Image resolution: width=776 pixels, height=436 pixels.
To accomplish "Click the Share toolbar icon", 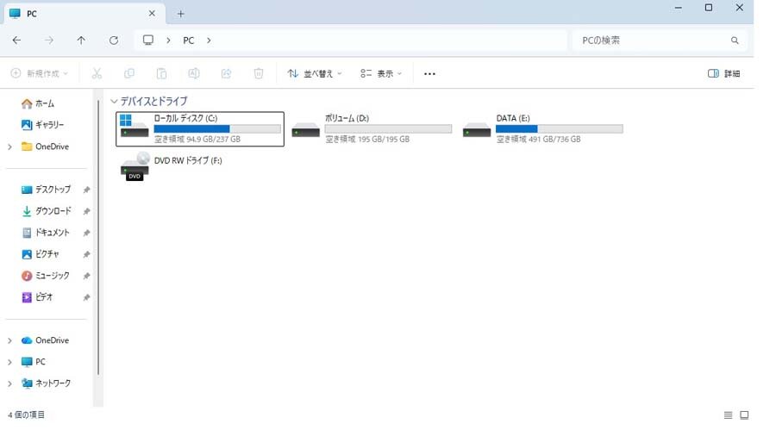I will pos(226,73).
